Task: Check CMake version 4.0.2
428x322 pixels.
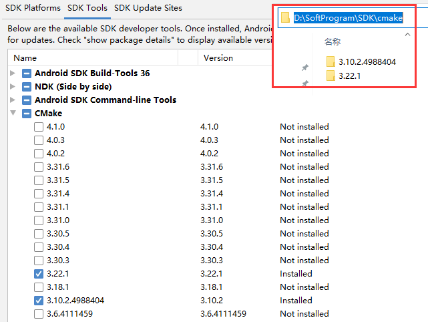Action: pos(39,154)
